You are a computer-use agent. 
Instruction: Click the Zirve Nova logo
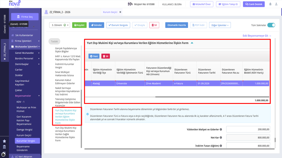[x=15, y=4]
